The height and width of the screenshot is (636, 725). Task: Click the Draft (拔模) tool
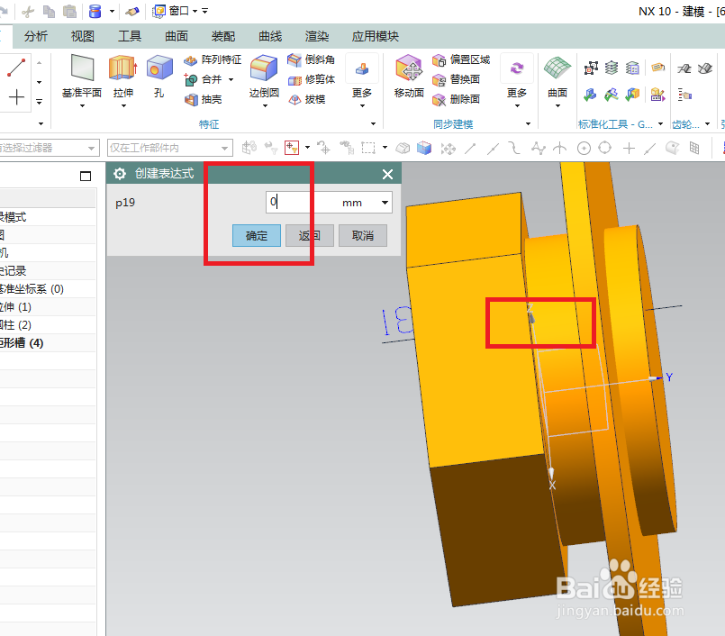(x=306, y=99)
